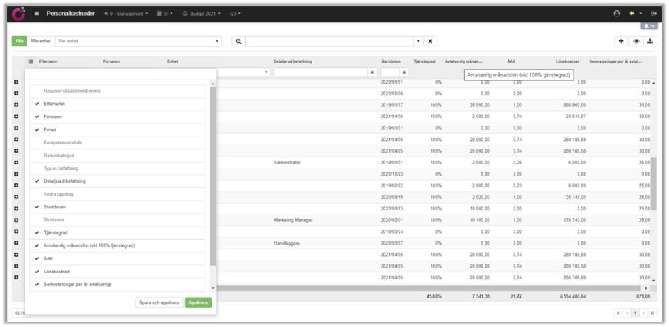Click Spara och applicera button

pyautogui.click(x=159, y=303)
